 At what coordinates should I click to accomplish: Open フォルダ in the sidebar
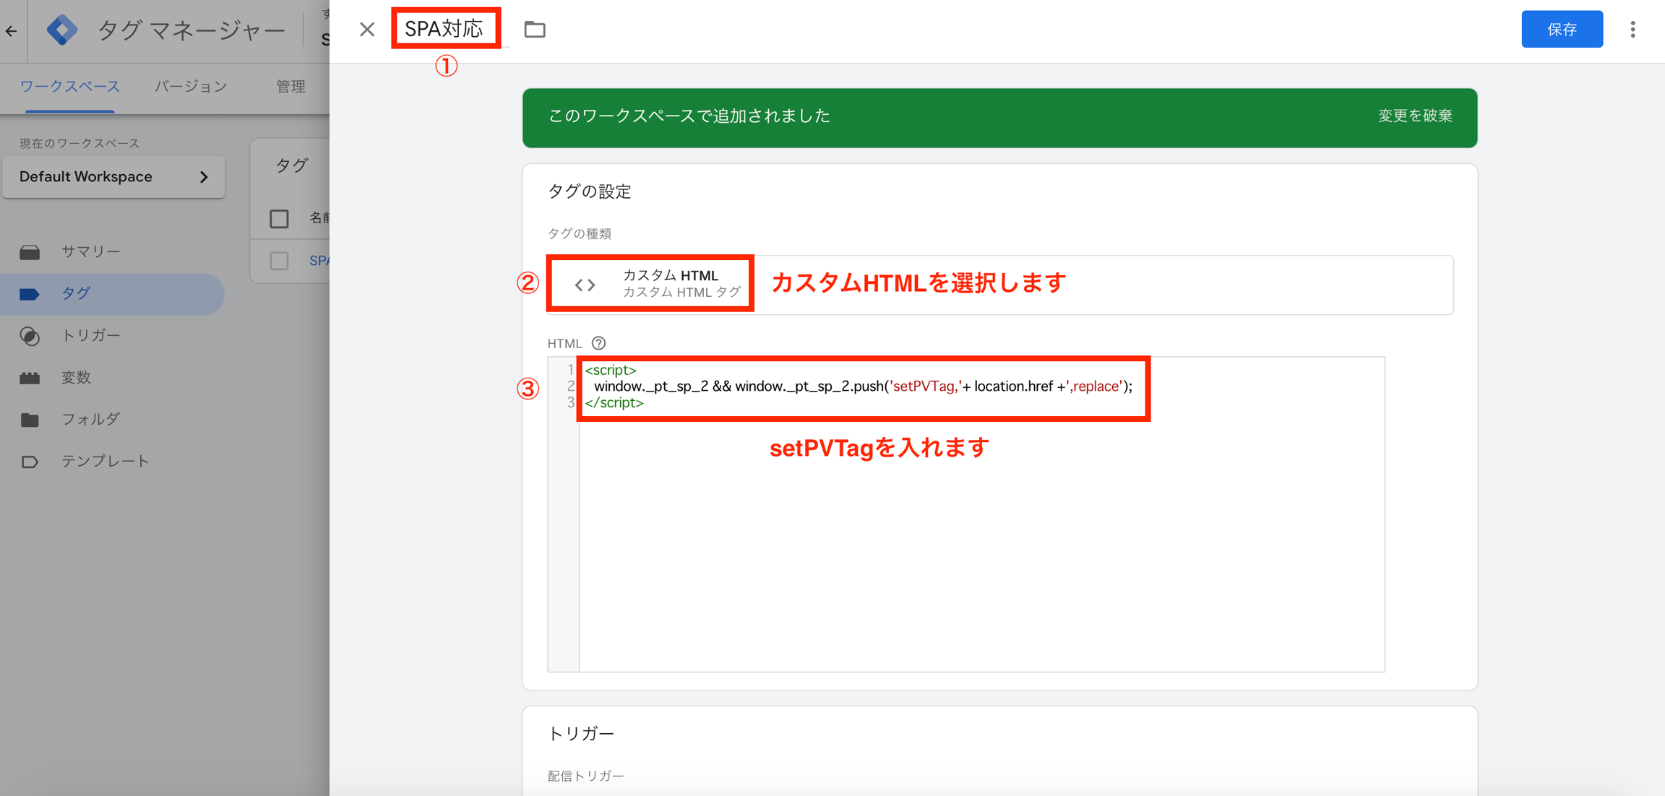(x=90, y=419)
